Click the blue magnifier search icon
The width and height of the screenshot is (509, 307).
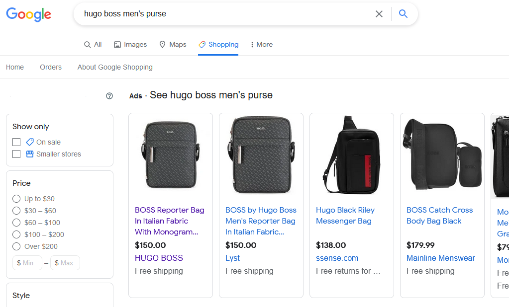coord(403,13)
